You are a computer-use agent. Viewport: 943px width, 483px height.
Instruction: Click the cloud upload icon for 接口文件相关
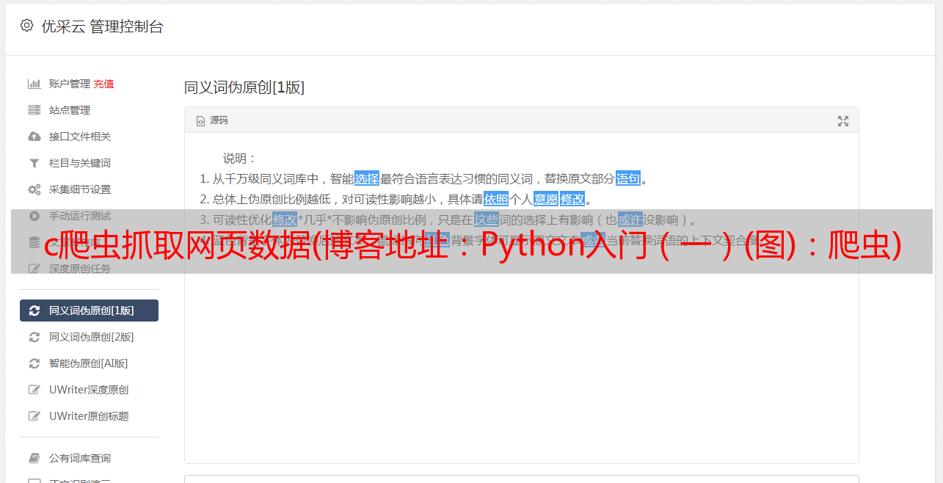tap(34, 137)
